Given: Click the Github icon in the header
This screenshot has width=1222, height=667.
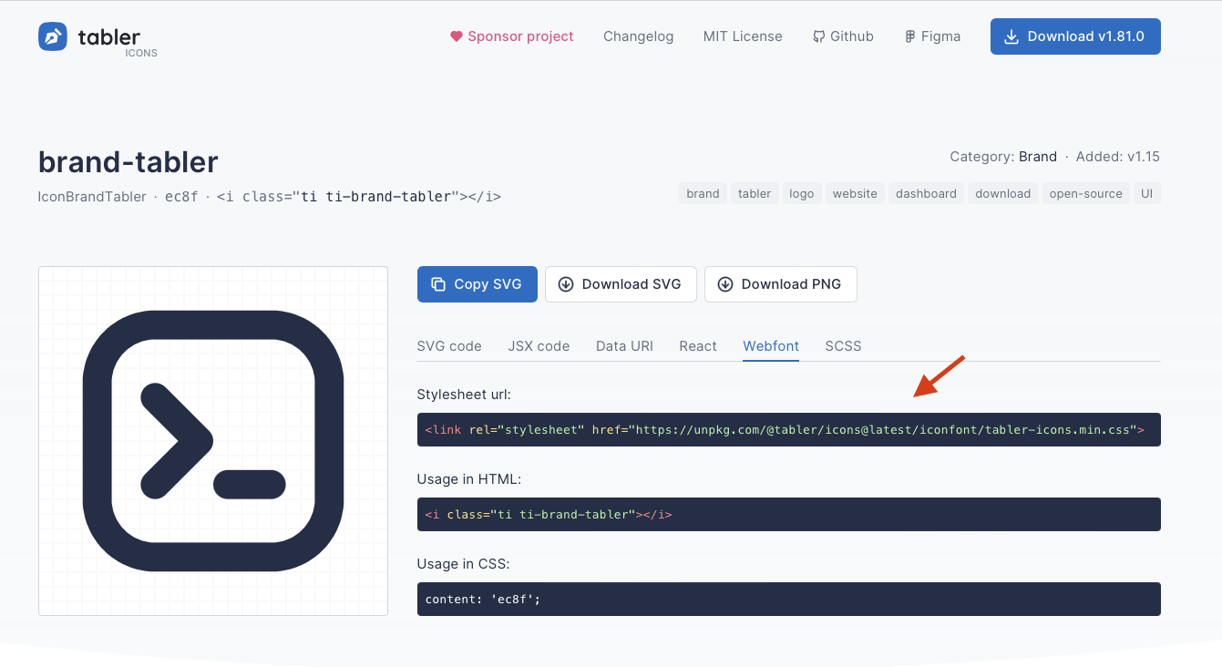Looking at the screenshot, I should click(817, 36).
